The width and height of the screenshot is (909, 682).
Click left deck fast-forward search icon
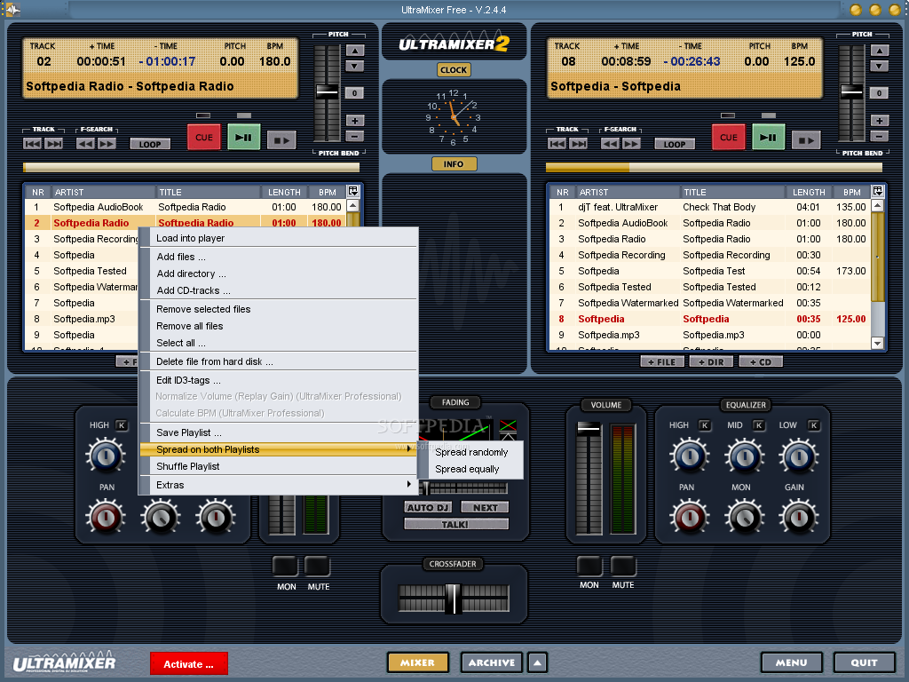click(x=107, y=144)
